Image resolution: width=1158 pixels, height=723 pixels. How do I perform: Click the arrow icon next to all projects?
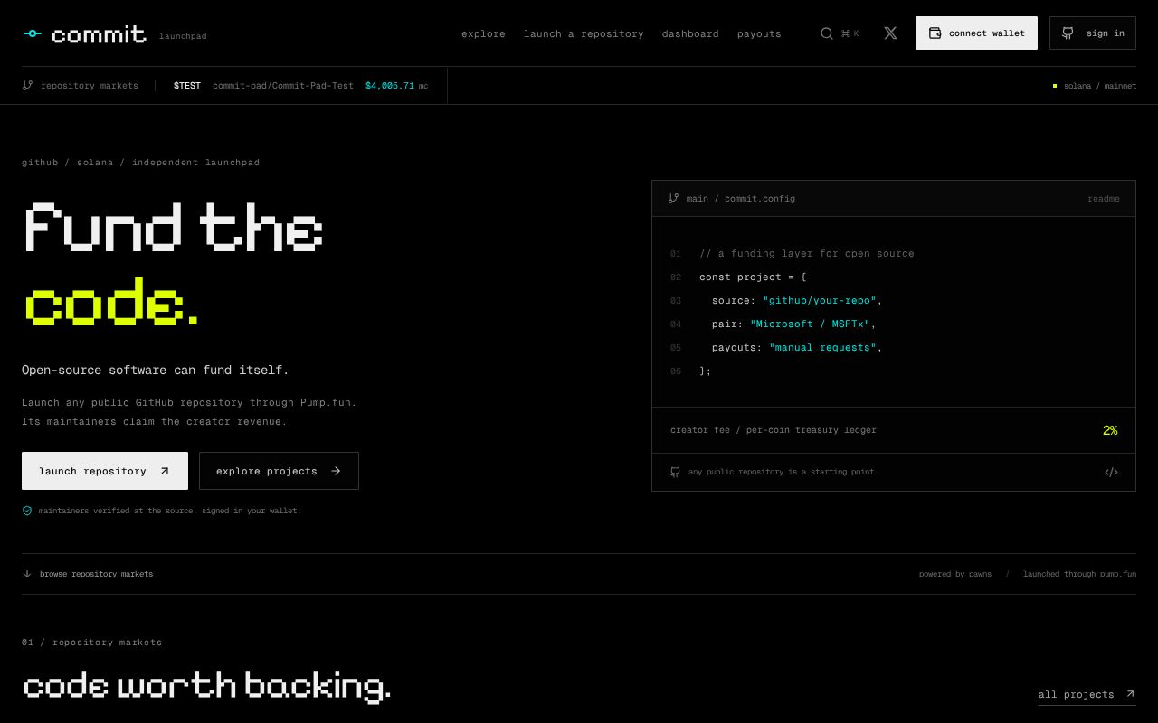(x=1130, y=694)
